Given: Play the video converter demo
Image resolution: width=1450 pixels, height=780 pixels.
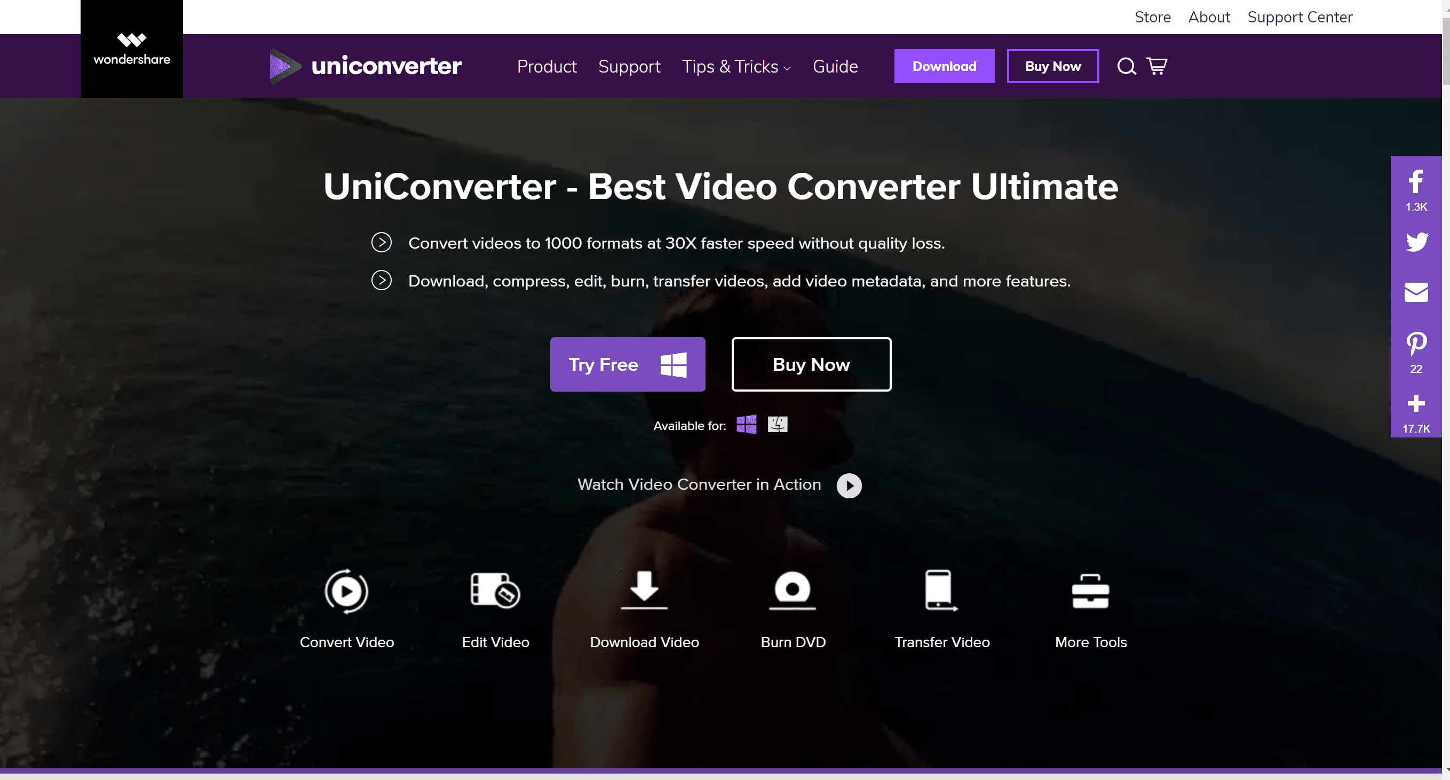Looking at the screenshot, I should [847, 485].
